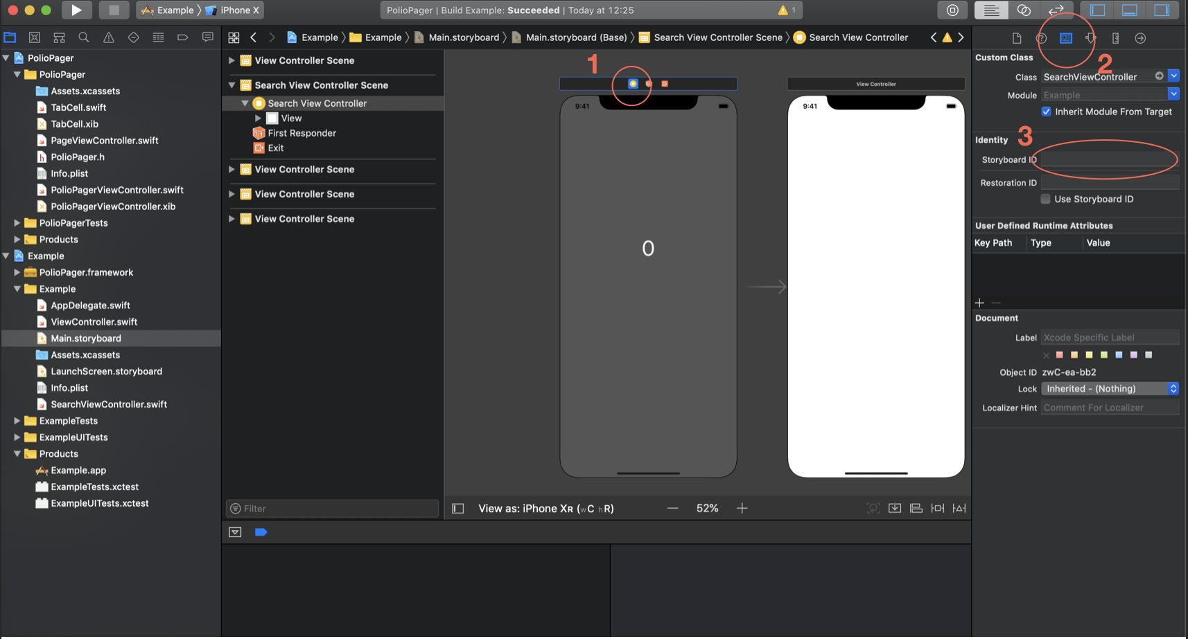Zoom in on the storyboard canvas
Image resolution: width=1188 pixels, height=639 pixels.
[x=742, y=508]
